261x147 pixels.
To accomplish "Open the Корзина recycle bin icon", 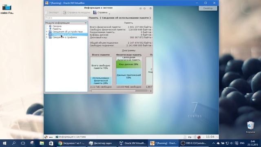I will click(x=250, y=127).
